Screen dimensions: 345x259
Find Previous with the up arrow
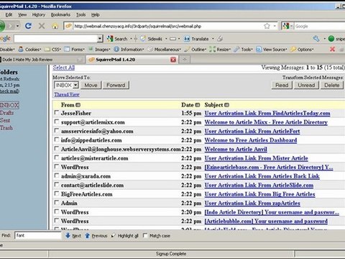96,236
